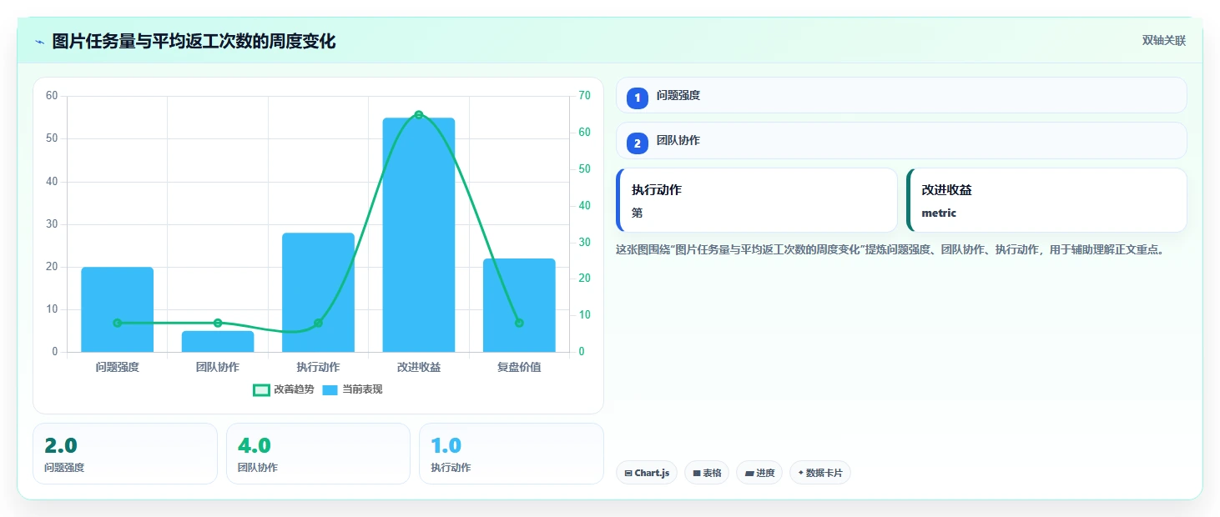Select the 执行动作 detail card
The width and height of the screenshot is (1220, 517).
(756, 200)
